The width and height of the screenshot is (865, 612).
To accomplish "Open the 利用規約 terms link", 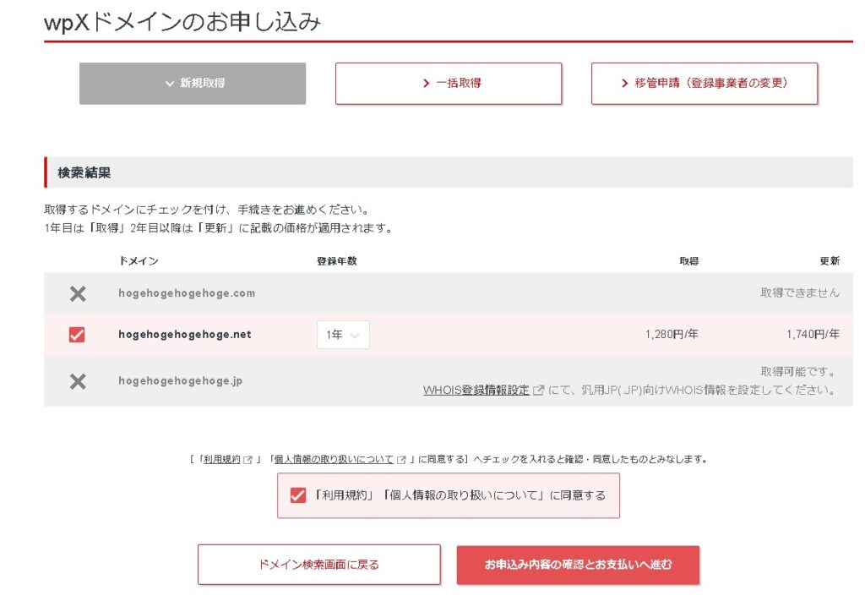I will pyautogui.click(x=221, y=460).
